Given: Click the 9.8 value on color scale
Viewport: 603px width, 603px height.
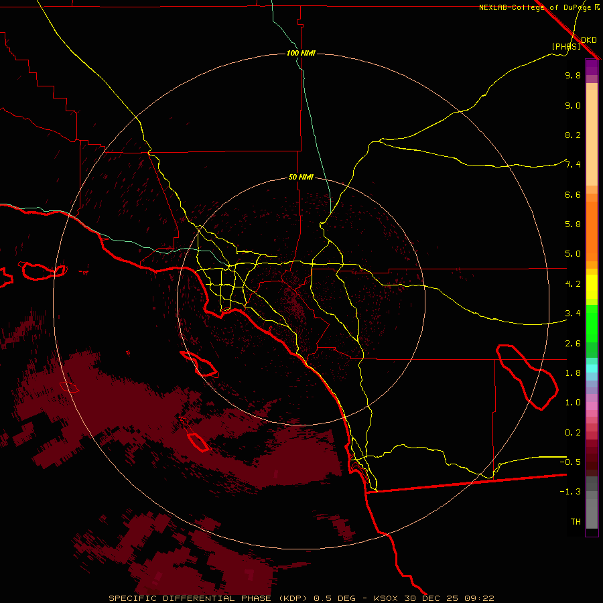Looking at the screenshot, I should (573, 75).
